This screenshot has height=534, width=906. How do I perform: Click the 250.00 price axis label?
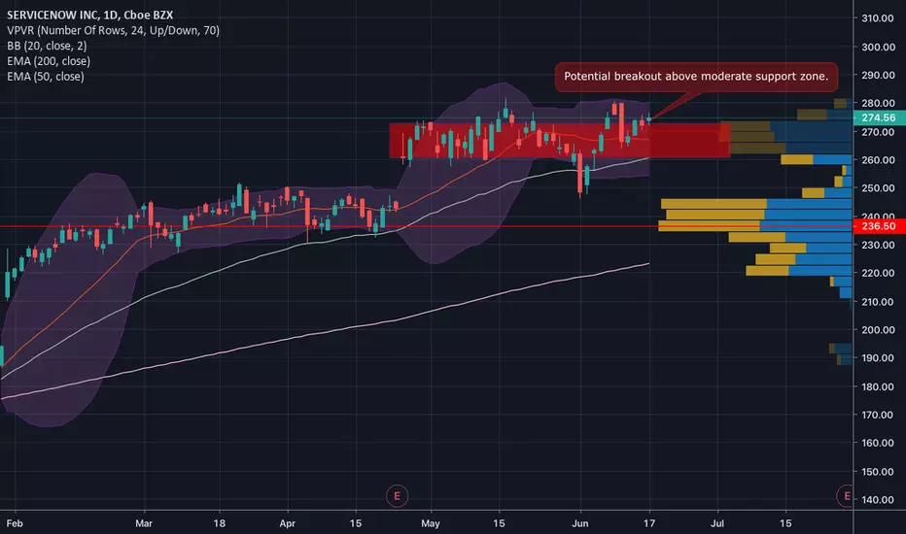click(x=878, y=188)
